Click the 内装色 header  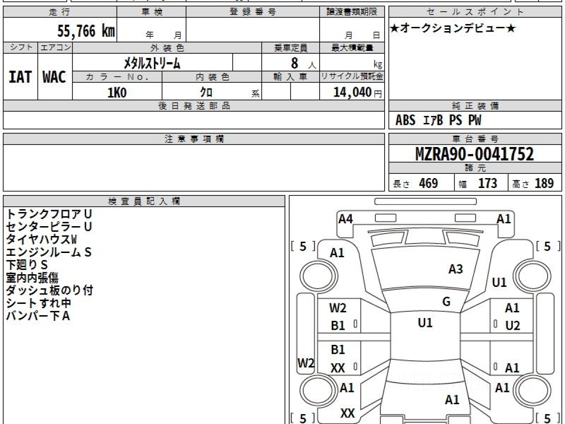coord(212,77)
